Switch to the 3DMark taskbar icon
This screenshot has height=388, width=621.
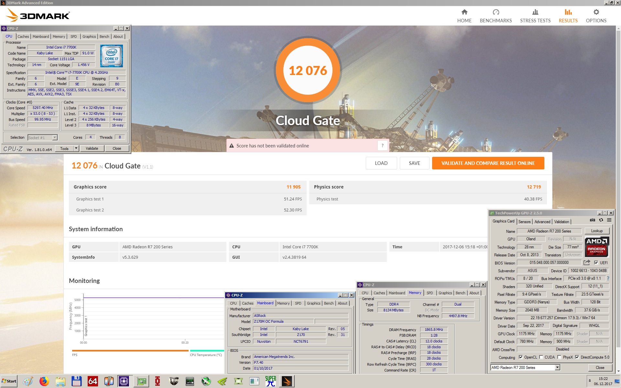(x=287, y=382)
